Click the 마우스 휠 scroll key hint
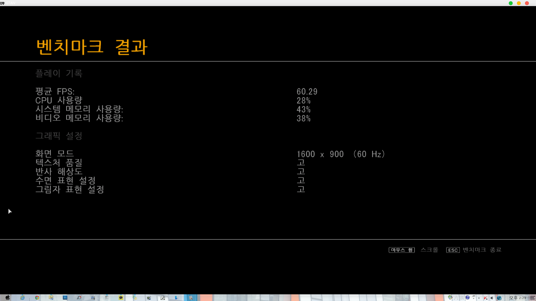The image size is (536, 301). [x=401, y=250]
